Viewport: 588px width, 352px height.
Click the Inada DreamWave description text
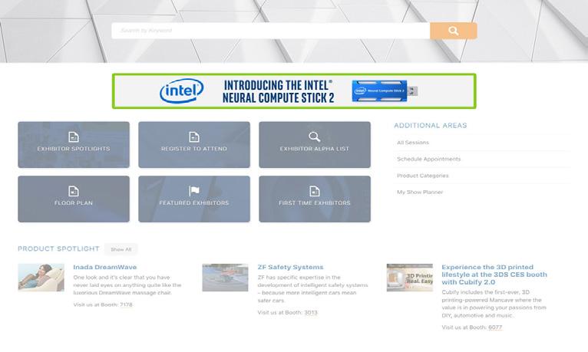click(x=127, y=285)
